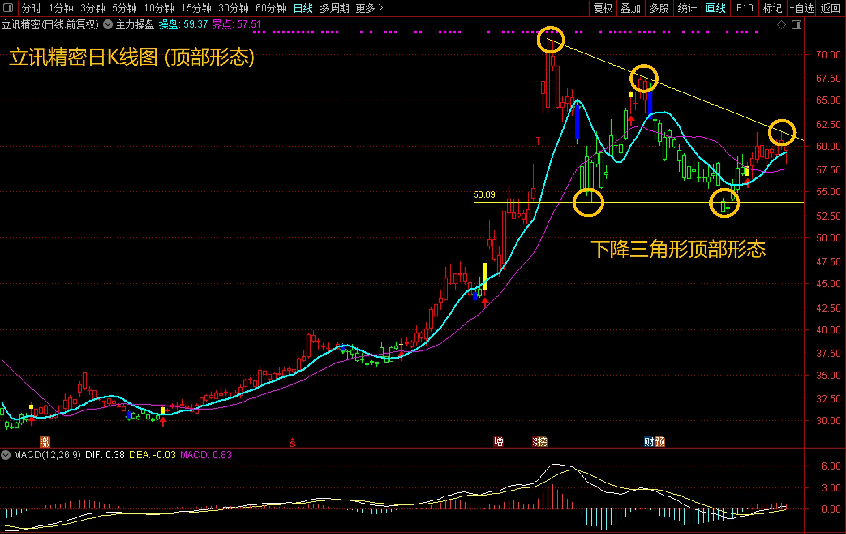Toggle the right side panel icon
846x534 pixels.
tap(797, 25)
